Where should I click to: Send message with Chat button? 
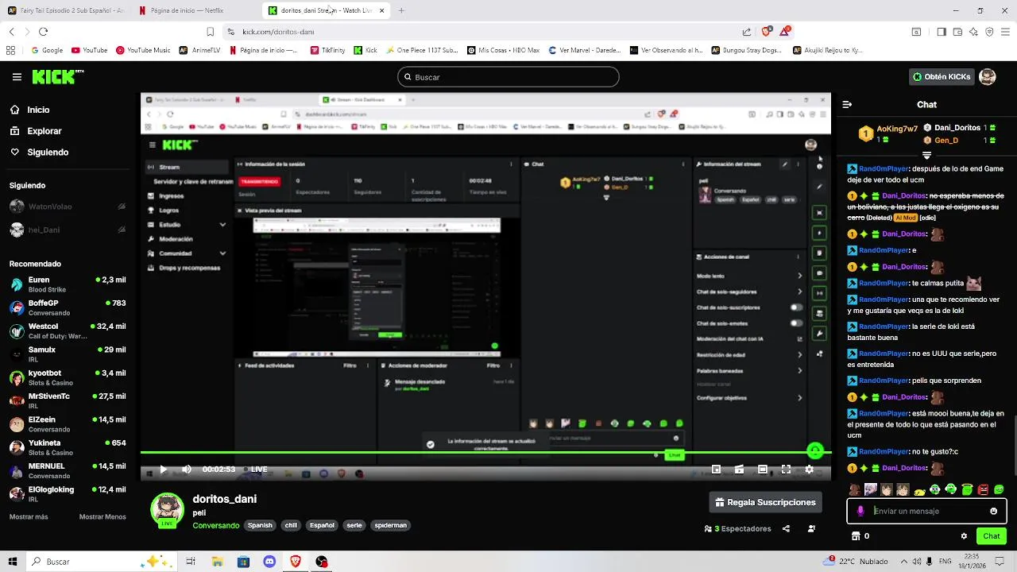coord(991,536)
